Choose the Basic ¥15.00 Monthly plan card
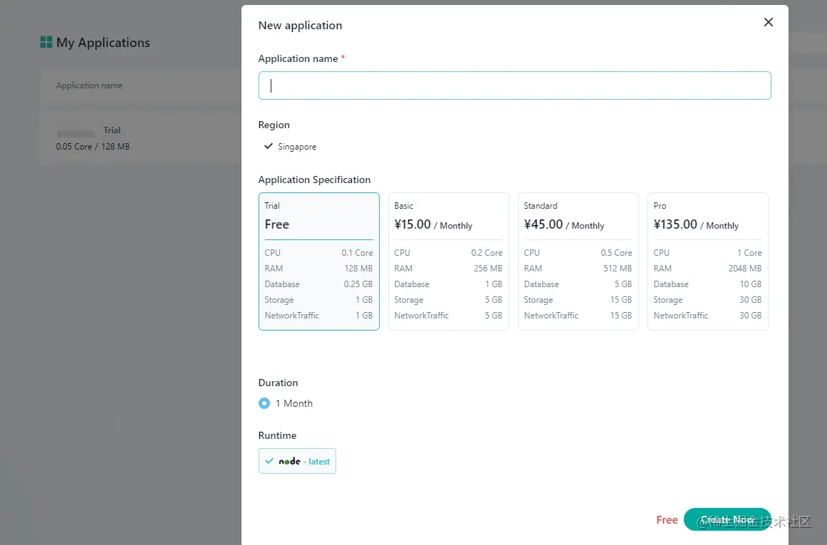Screen dimensions: 827x545 448,261
